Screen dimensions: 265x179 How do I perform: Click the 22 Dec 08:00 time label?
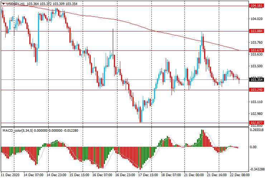point(239,175)
